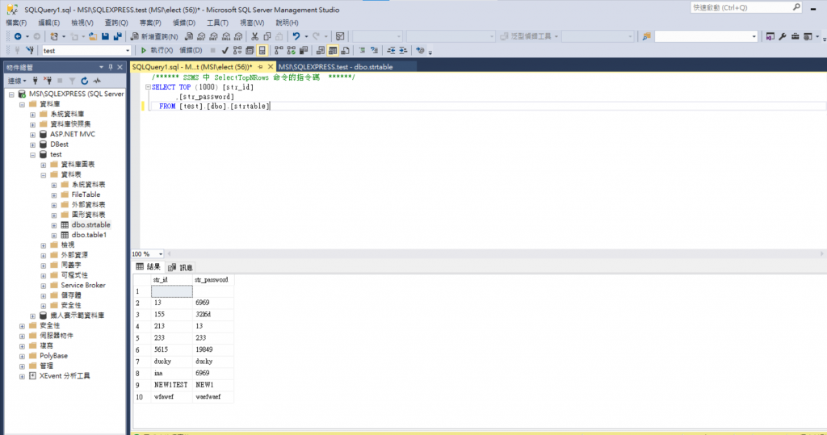Click the DAX query icon
The image size is (827, 435).
coord(238,36)
